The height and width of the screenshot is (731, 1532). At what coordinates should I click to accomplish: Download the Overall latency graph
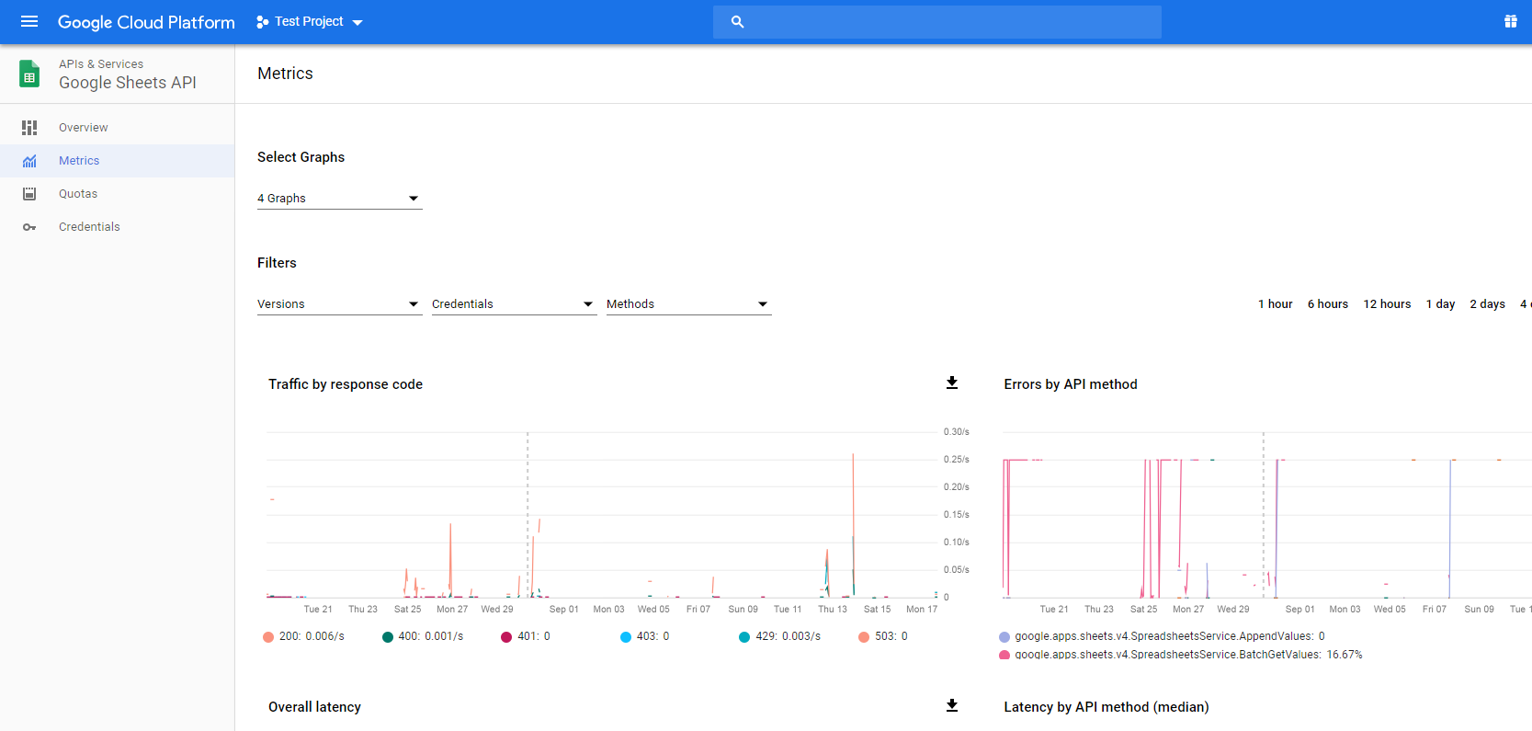point(952,706)
